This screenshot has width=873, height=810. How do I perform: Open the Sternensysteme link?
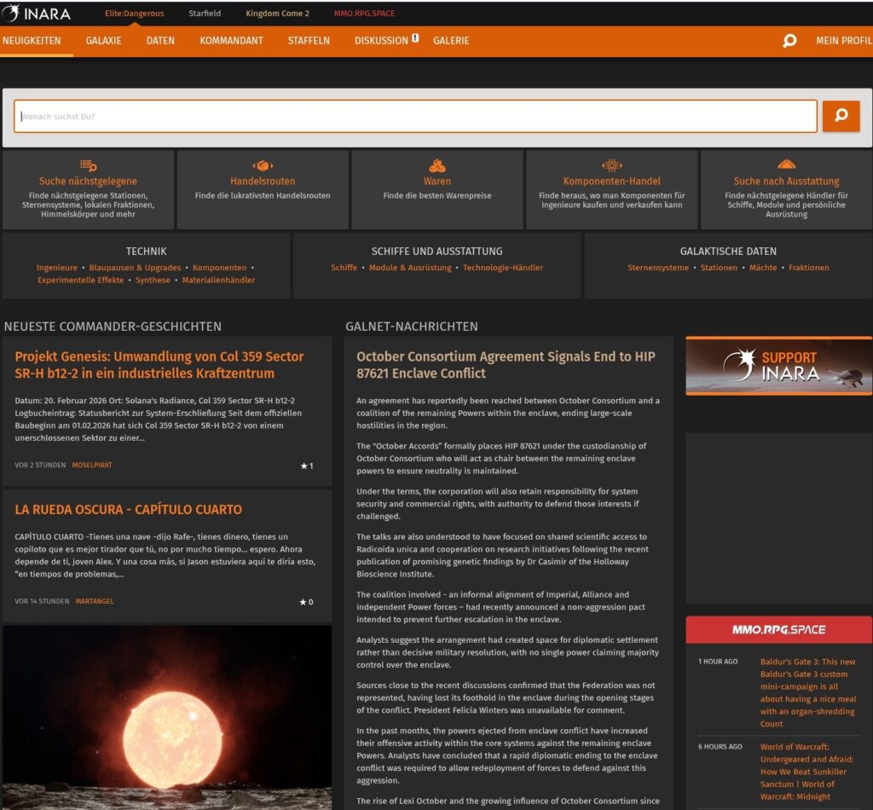coord(657,268)
